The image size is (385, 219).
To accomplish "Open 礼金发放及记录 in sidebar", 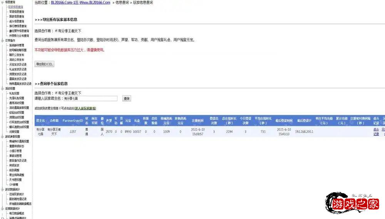I will click(18, 69).
